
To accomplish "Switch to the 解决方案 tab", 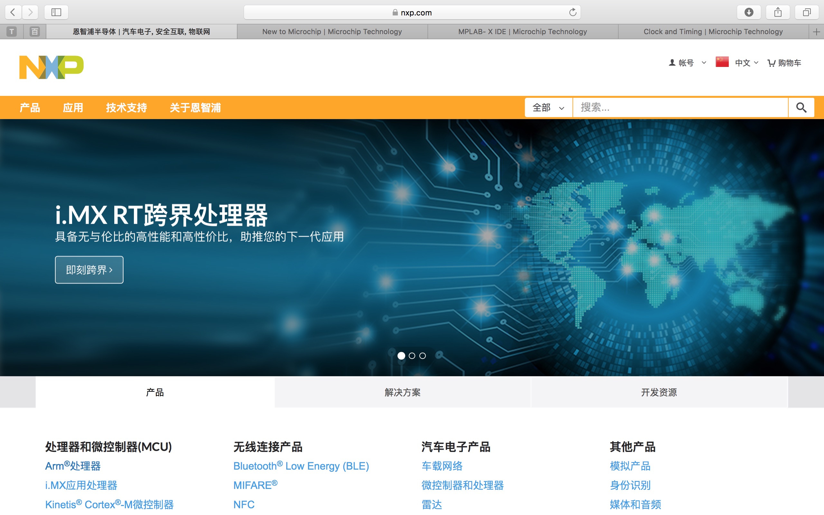I will click(x=402, y=392).
